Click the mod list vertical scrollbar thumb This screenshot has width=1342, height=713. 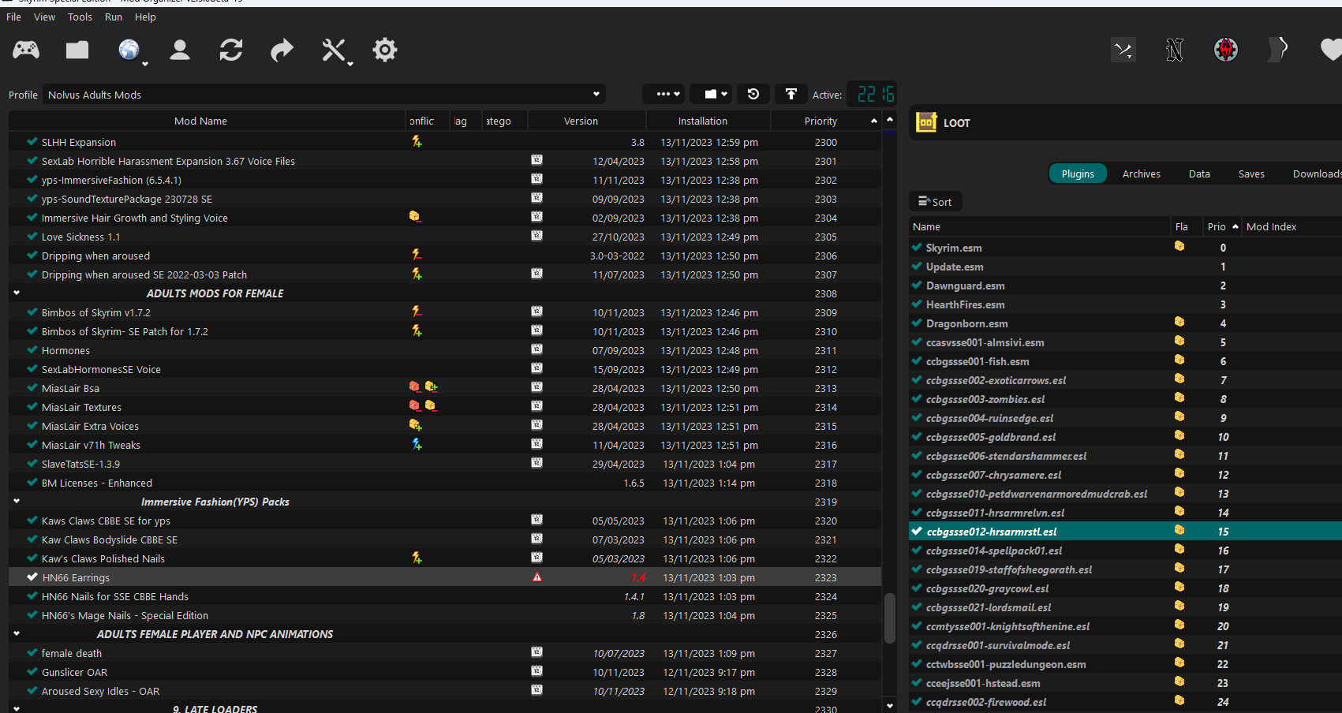890,618
